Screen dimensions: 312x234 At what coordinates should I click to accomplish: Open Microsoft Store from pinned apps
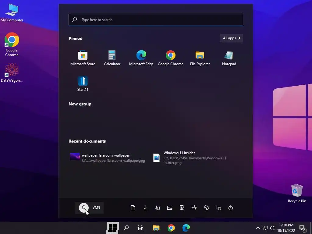click(x=83, y=58)
